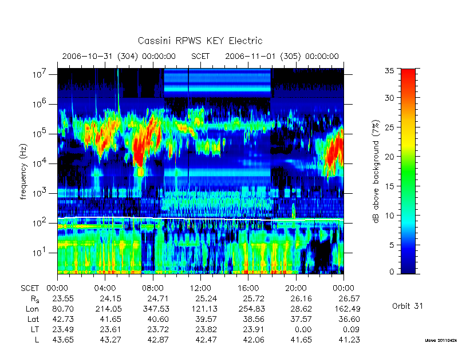
Task: Select LT value 23.72
Action: click(158, 329)
